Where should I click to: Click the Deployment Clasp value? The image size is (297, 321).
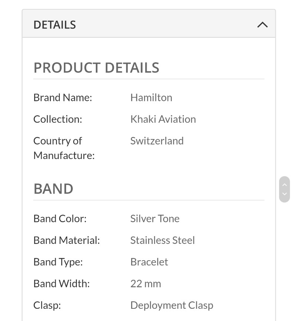[172, 305]
